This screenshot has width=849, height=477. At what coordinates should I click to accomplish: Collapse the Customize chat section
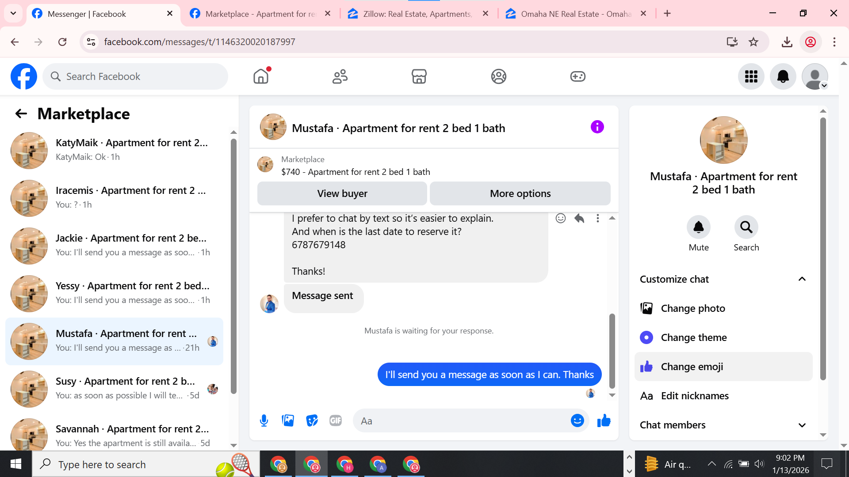click(802, 279)
